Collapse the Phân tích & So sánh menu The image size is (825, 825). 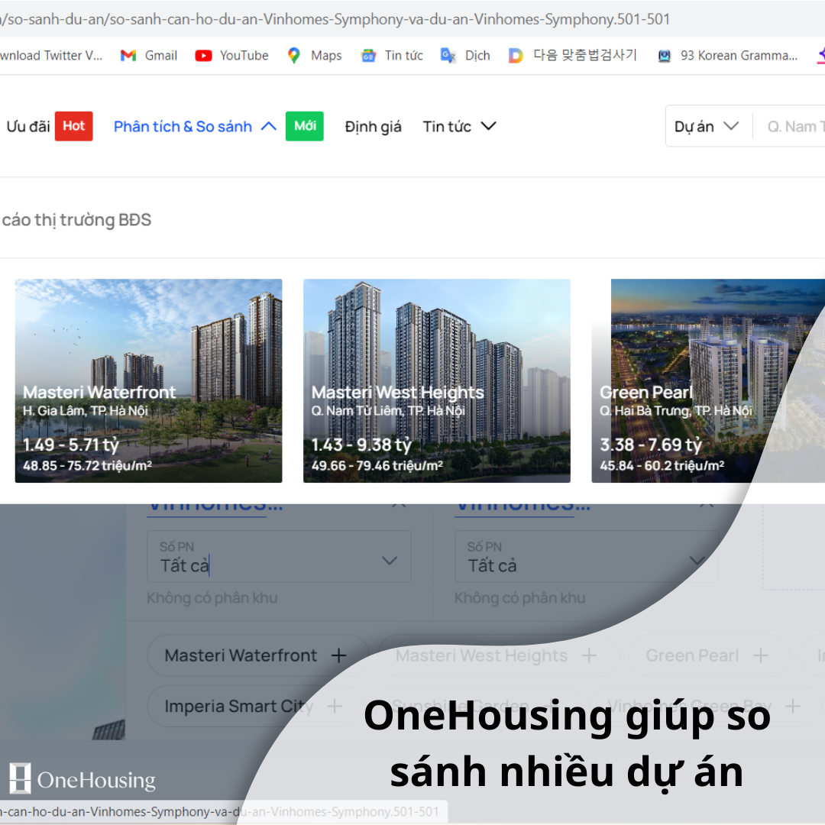click(x=195, y=126)
